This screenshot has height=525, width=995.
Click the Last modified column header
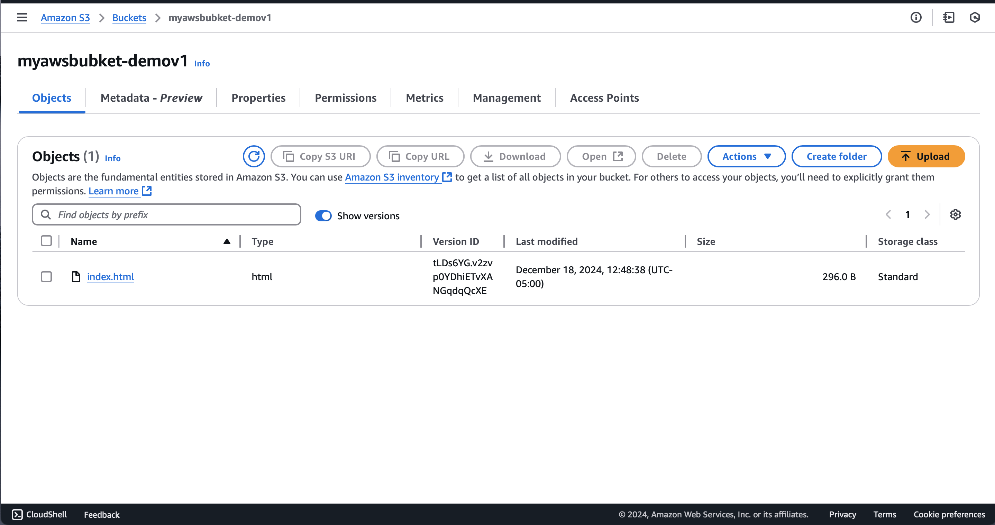[547, 242]
